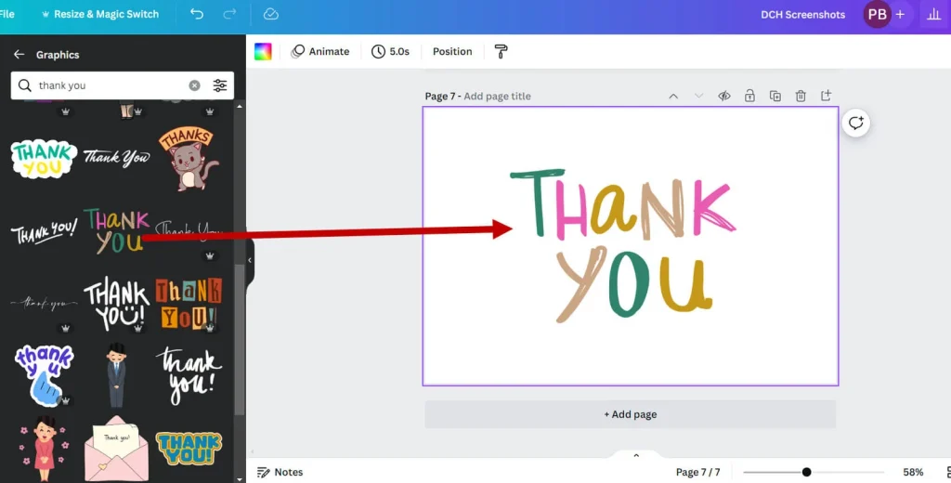
Task: Open the search filter options
Action: pyautogui.click(x=220, y=85)
